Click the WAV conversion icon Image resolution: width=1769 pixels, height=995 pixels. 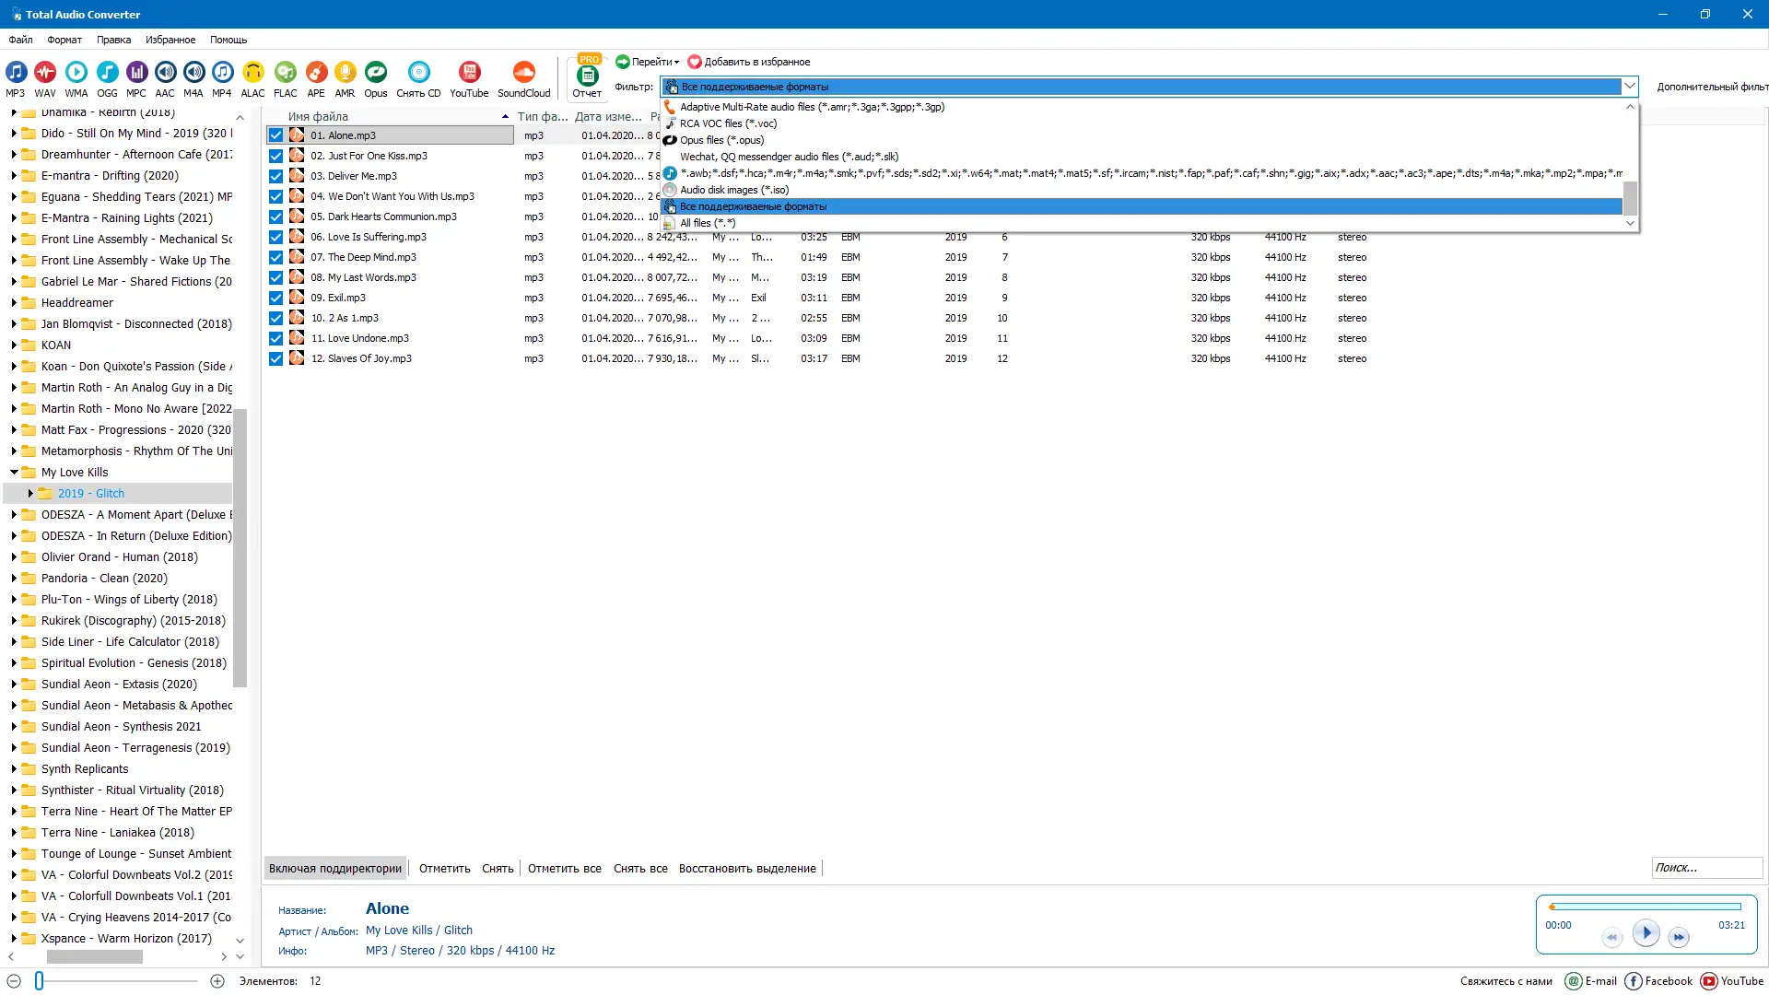pyautogui.click(x=45, y=73)
